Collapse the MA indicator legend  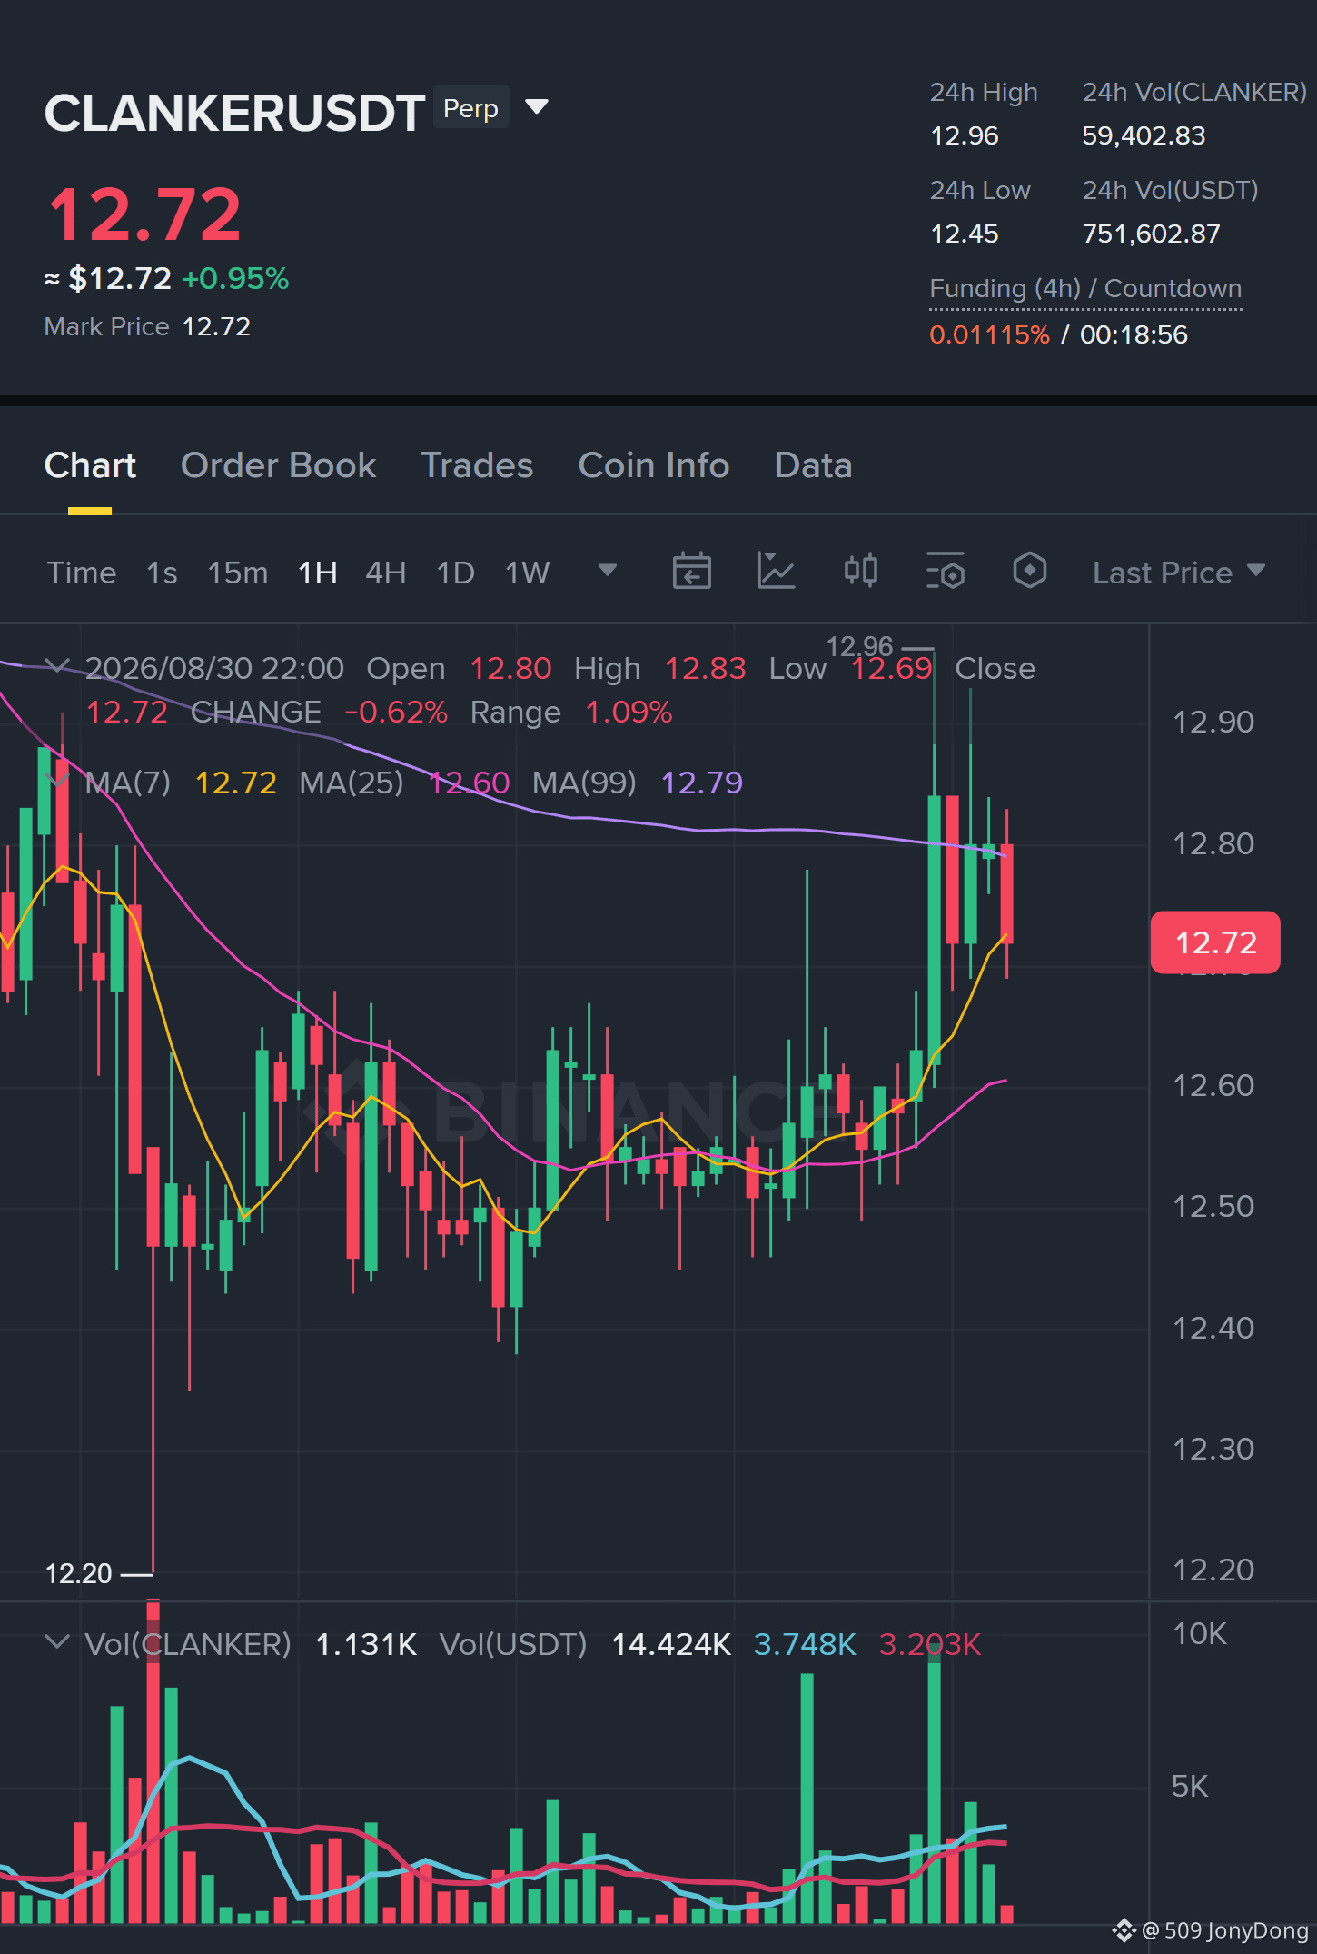tap(57, 781)
